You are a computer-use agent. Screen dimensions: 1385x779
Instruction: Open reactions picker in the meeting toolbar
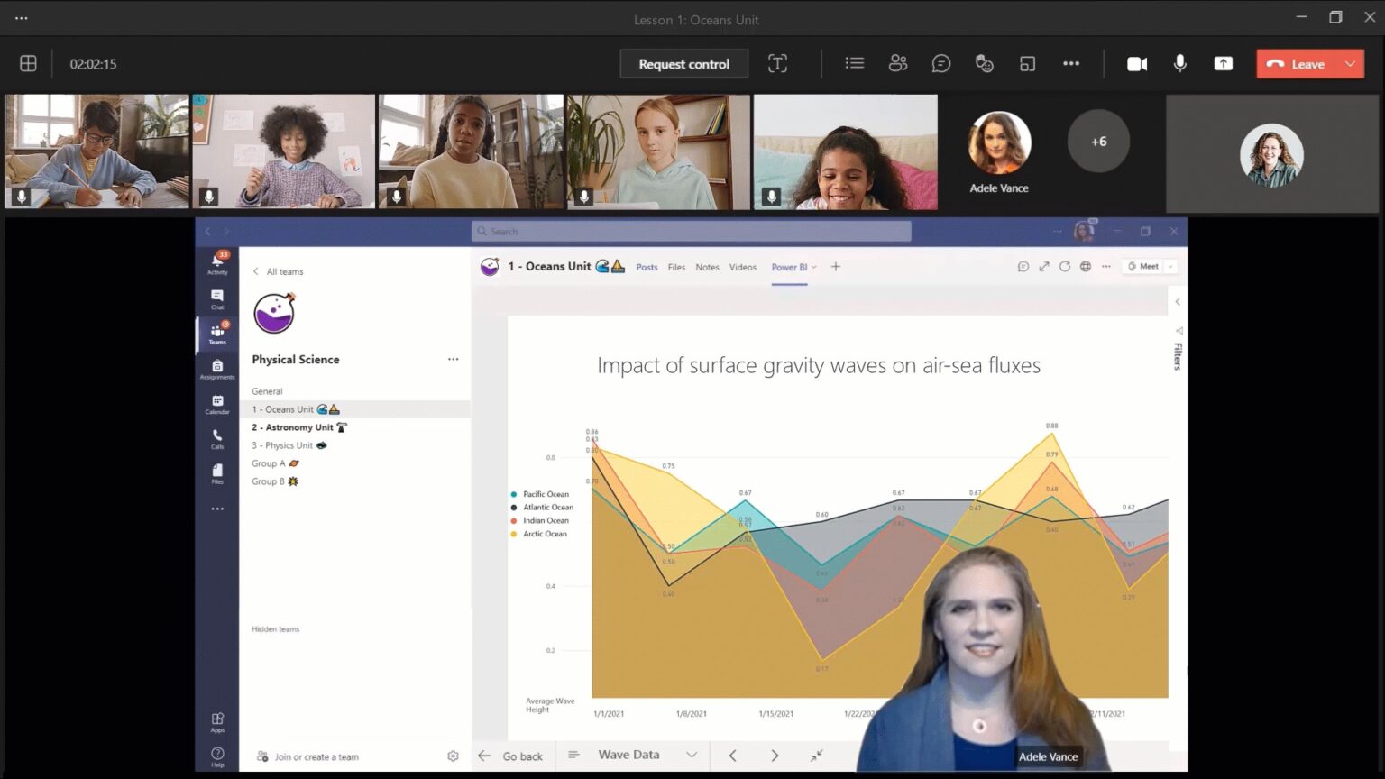click(984, 63)
